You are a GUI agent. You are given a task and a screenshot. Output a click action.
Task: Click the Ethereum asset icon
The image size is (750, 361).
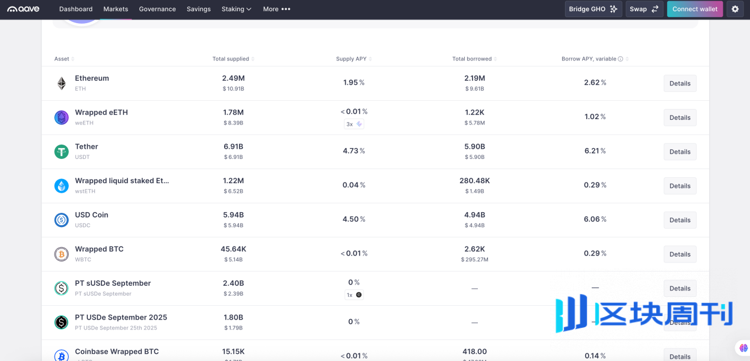(62, 84)
